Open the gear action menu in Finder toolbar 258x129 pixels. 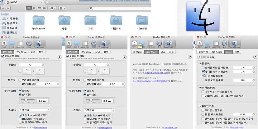click(53, 8)
